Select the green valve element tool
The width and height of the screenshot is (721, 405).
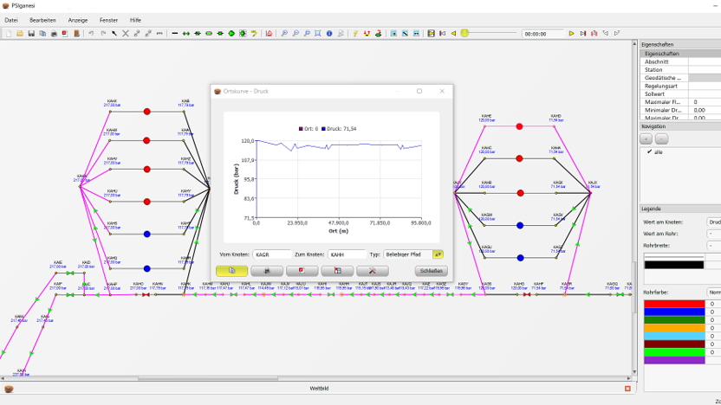coord(185,34)
